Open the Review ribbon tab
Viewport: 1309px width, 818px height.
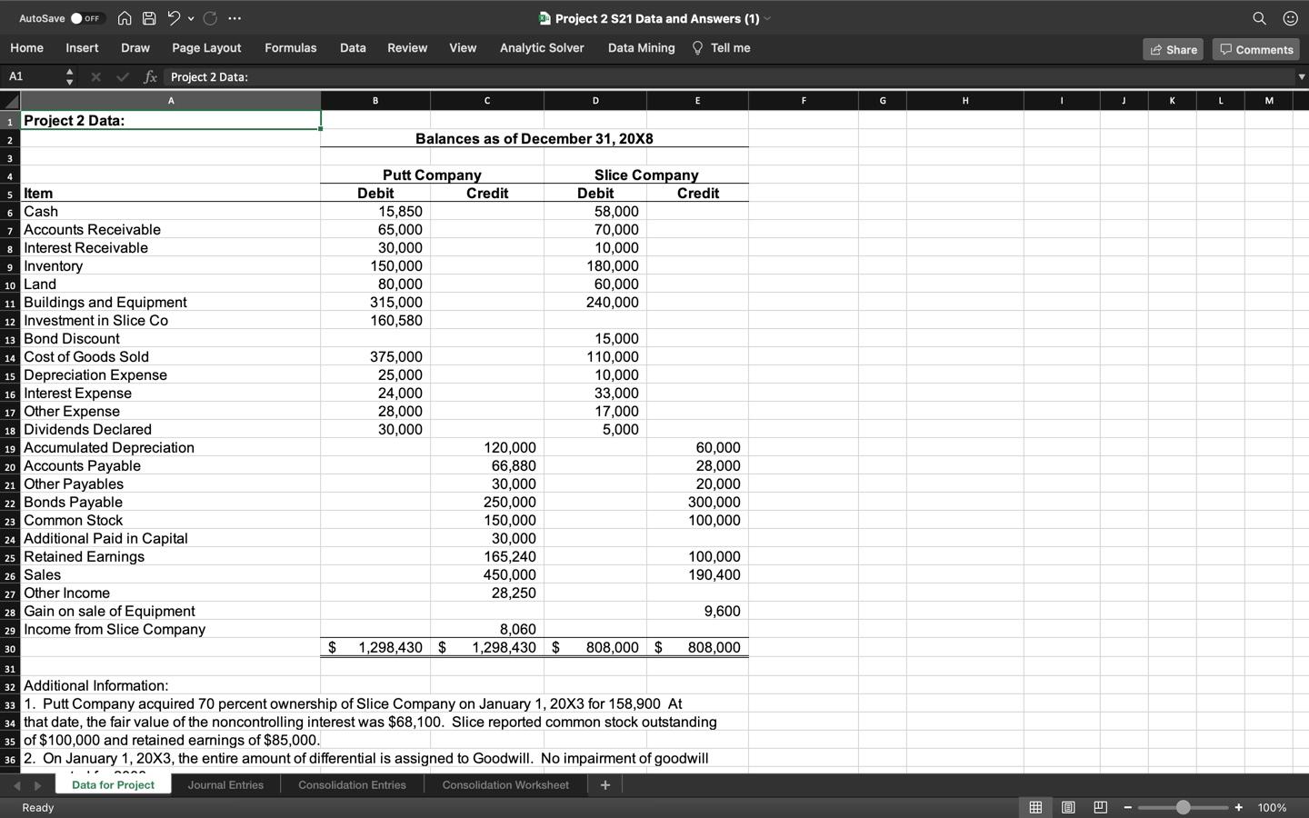(x=407, y=48)
